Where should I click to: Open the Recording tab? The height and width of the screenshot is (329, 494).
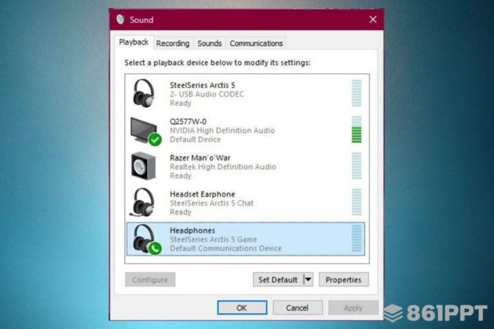click(173, 43)
